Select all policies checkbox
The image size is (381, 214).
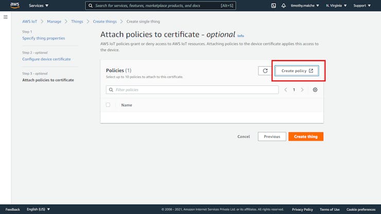108,105
